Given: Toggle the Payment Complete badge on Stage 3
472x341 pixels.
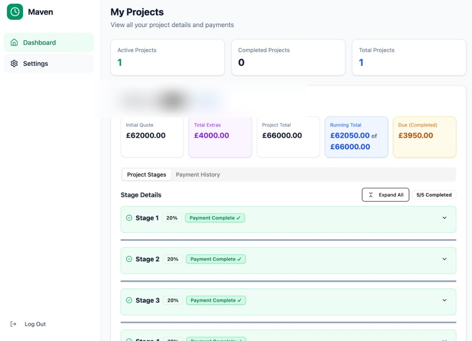Looking at the screenshot, I should [x=216, y=300].
